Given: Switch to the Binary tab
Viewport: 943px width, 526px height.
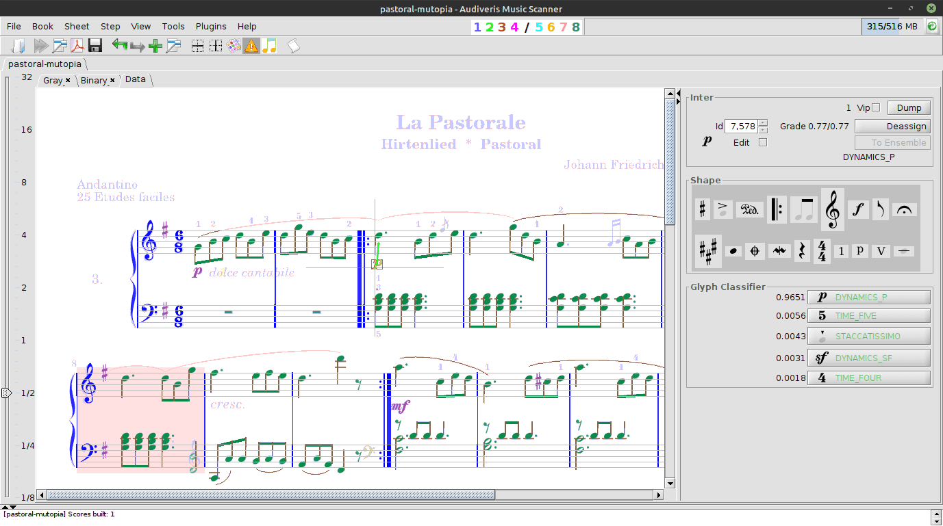Looking at the screenshot, I should tap(93, 80).
